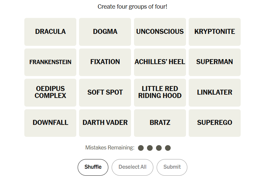Pick the KRYPTONITE tile
The height and width of the screenshot is (182, 263).
pos(215,32)
